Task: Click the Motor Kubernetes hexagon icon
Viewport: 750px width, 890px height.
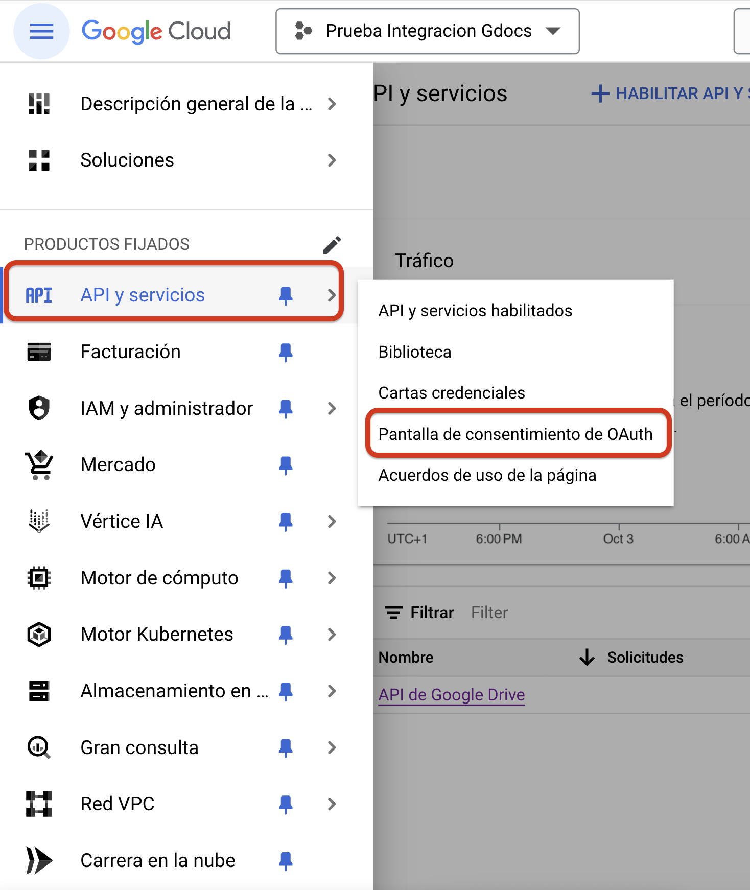Action: [39, 635]
